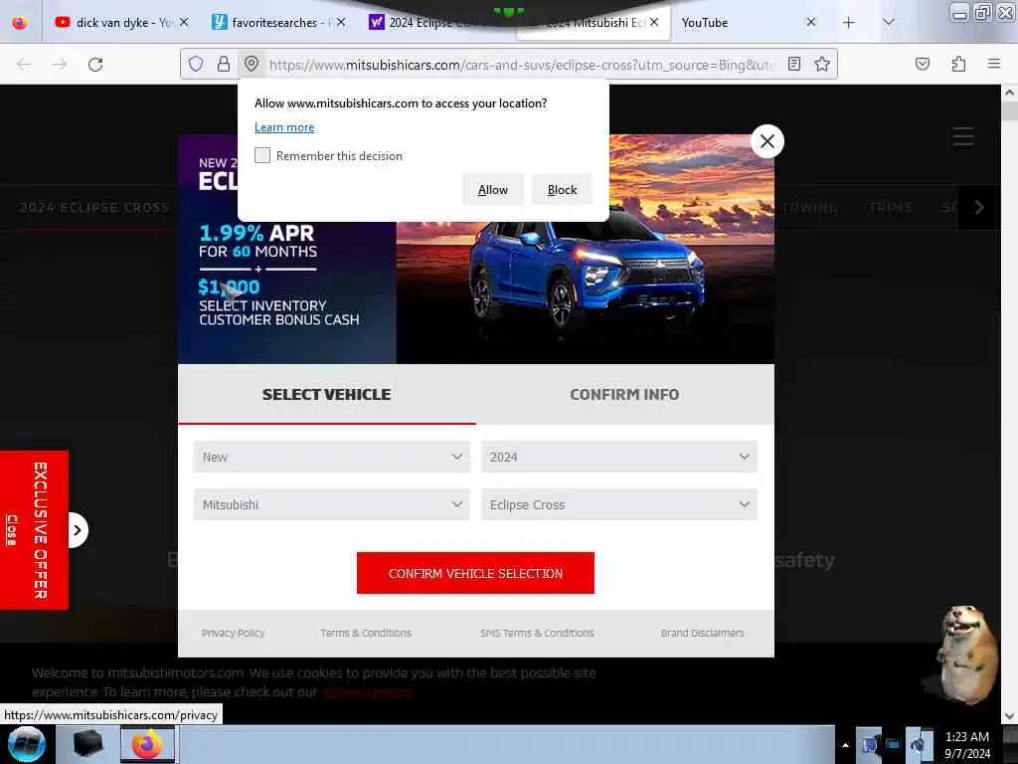The image size is (1018, 764).
Task: Open the Windows Start button
Action: [x=26, y=744]
